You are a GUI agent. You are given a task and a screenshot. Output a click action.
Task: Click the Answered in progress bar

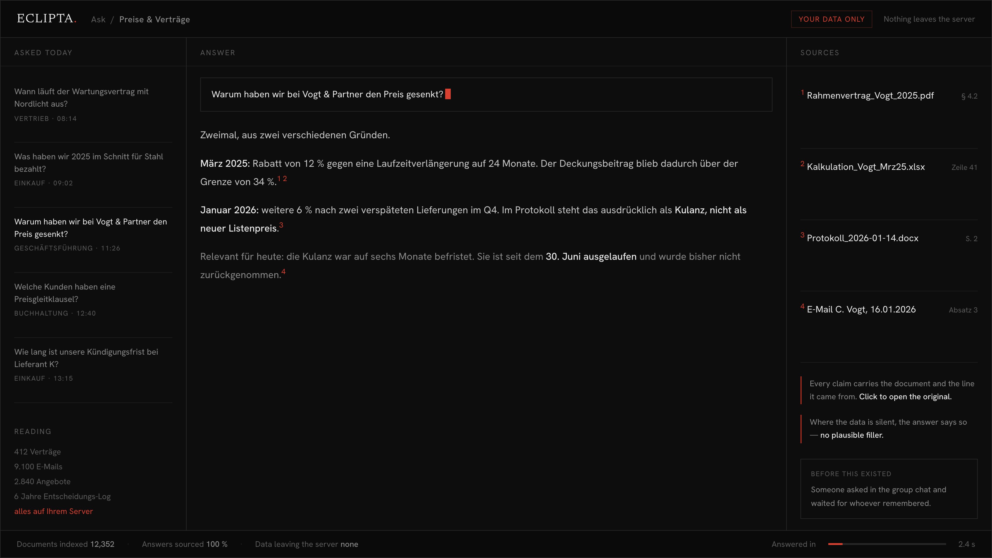[887, 544]
